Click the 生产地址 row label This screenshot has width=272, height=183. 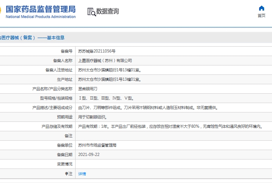(x=65, y=79)
